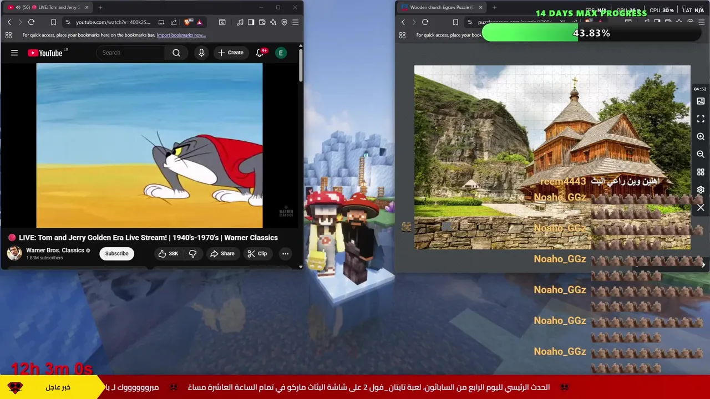The height and width of the screenshot is (399, 710).
Task: Click the YouTube Search field
Action: tap(131, 53)
